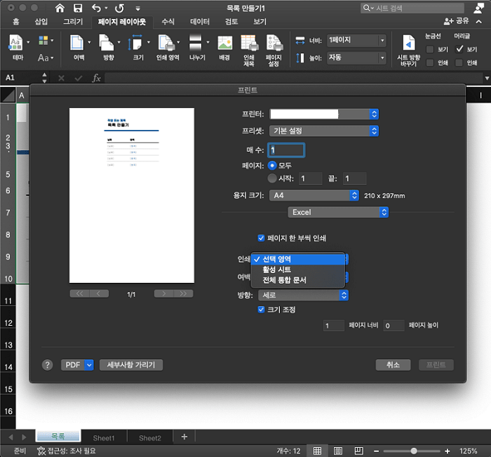Switch to the Data (데이터) tab
The height and width of the screenshot is (457, 491).
[200, 22]
